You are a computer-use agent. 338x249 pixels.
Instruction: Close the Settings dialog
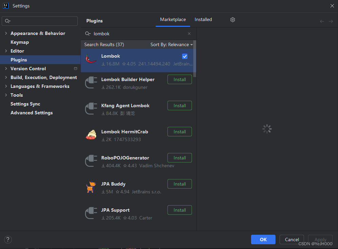point(332,6)
